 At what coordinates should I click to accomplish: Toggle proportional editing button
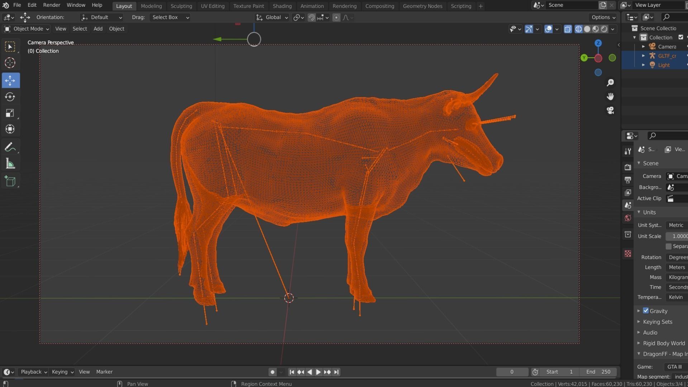336,18
